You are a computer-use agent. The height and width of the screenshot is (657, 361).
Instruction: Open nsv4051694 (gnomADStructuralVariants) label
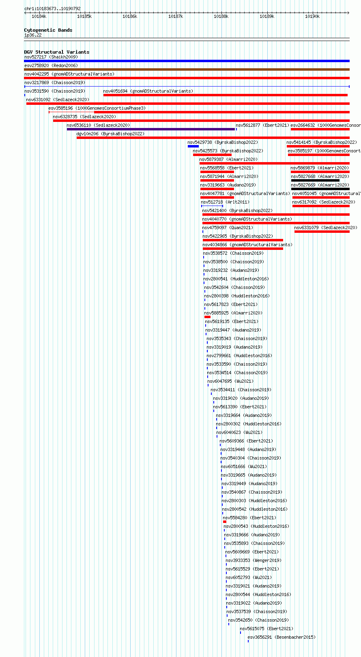pos(148,91)
